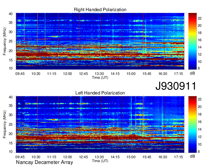Click the 25 frequency tick of top plot

click(11, 41)
